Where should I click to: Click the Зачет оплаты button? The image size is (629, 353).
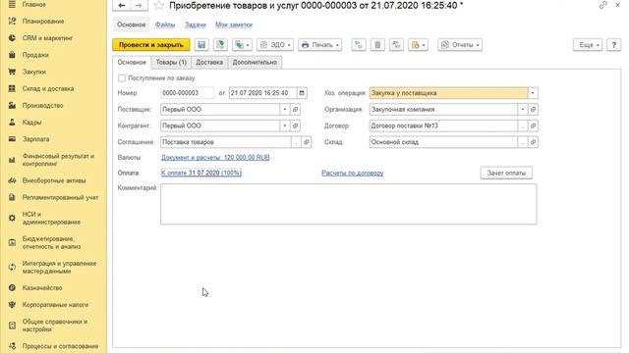(506, 173)
